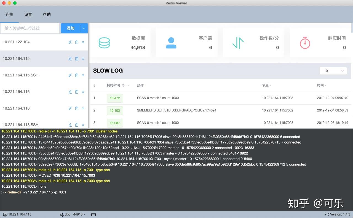The height and width of the screenshot is (218, 353).
Task: Expand the redis-cli command triangle in terminal
Action: [6, 192]
